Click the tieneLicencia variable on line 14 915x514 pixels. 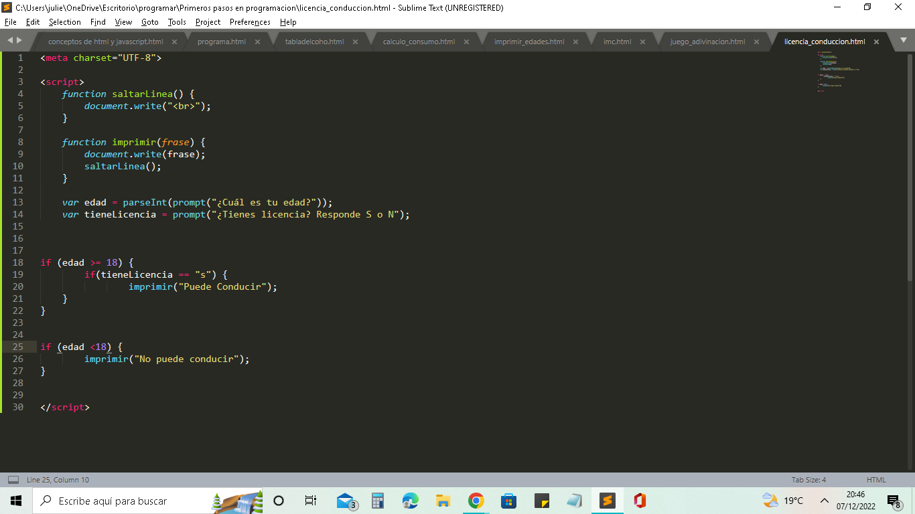click(x=120, y=214)
